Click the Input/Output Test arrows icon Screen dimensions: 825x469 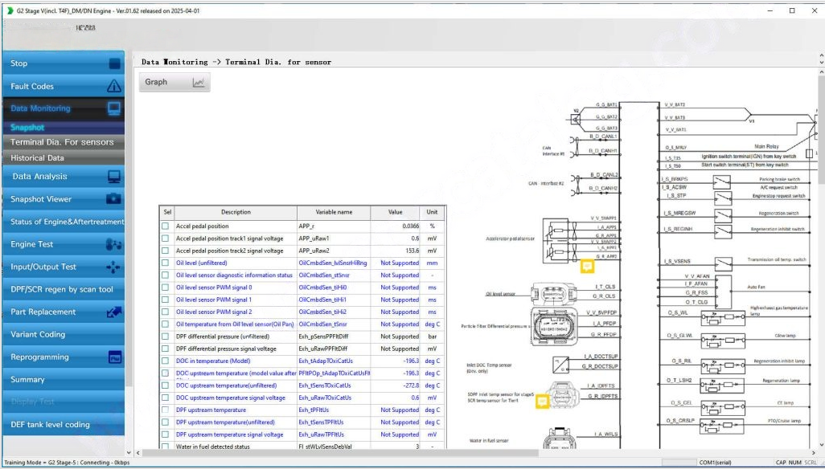point(114,267)
